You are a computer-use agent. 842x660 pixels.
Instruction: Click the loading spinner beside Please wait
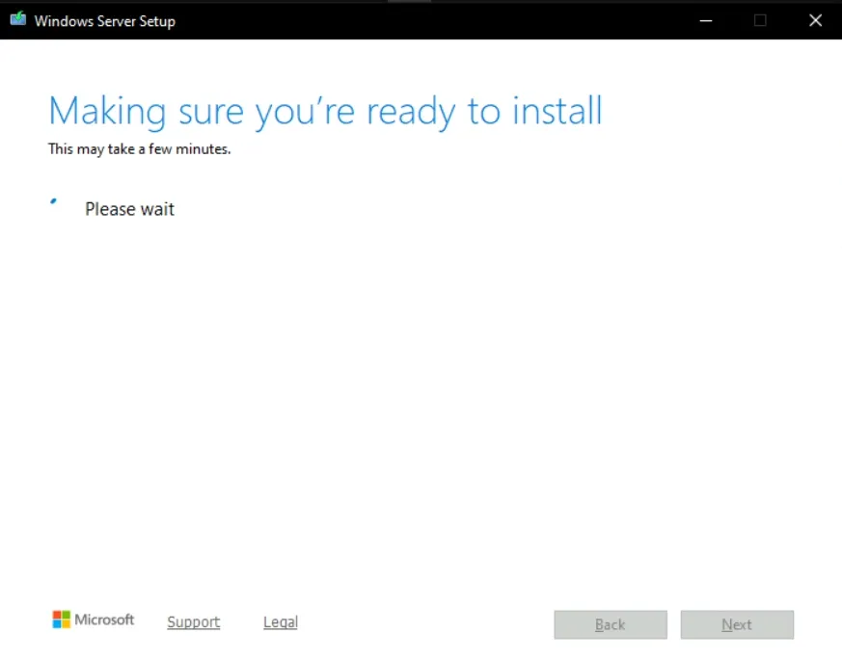pos(54,201)
